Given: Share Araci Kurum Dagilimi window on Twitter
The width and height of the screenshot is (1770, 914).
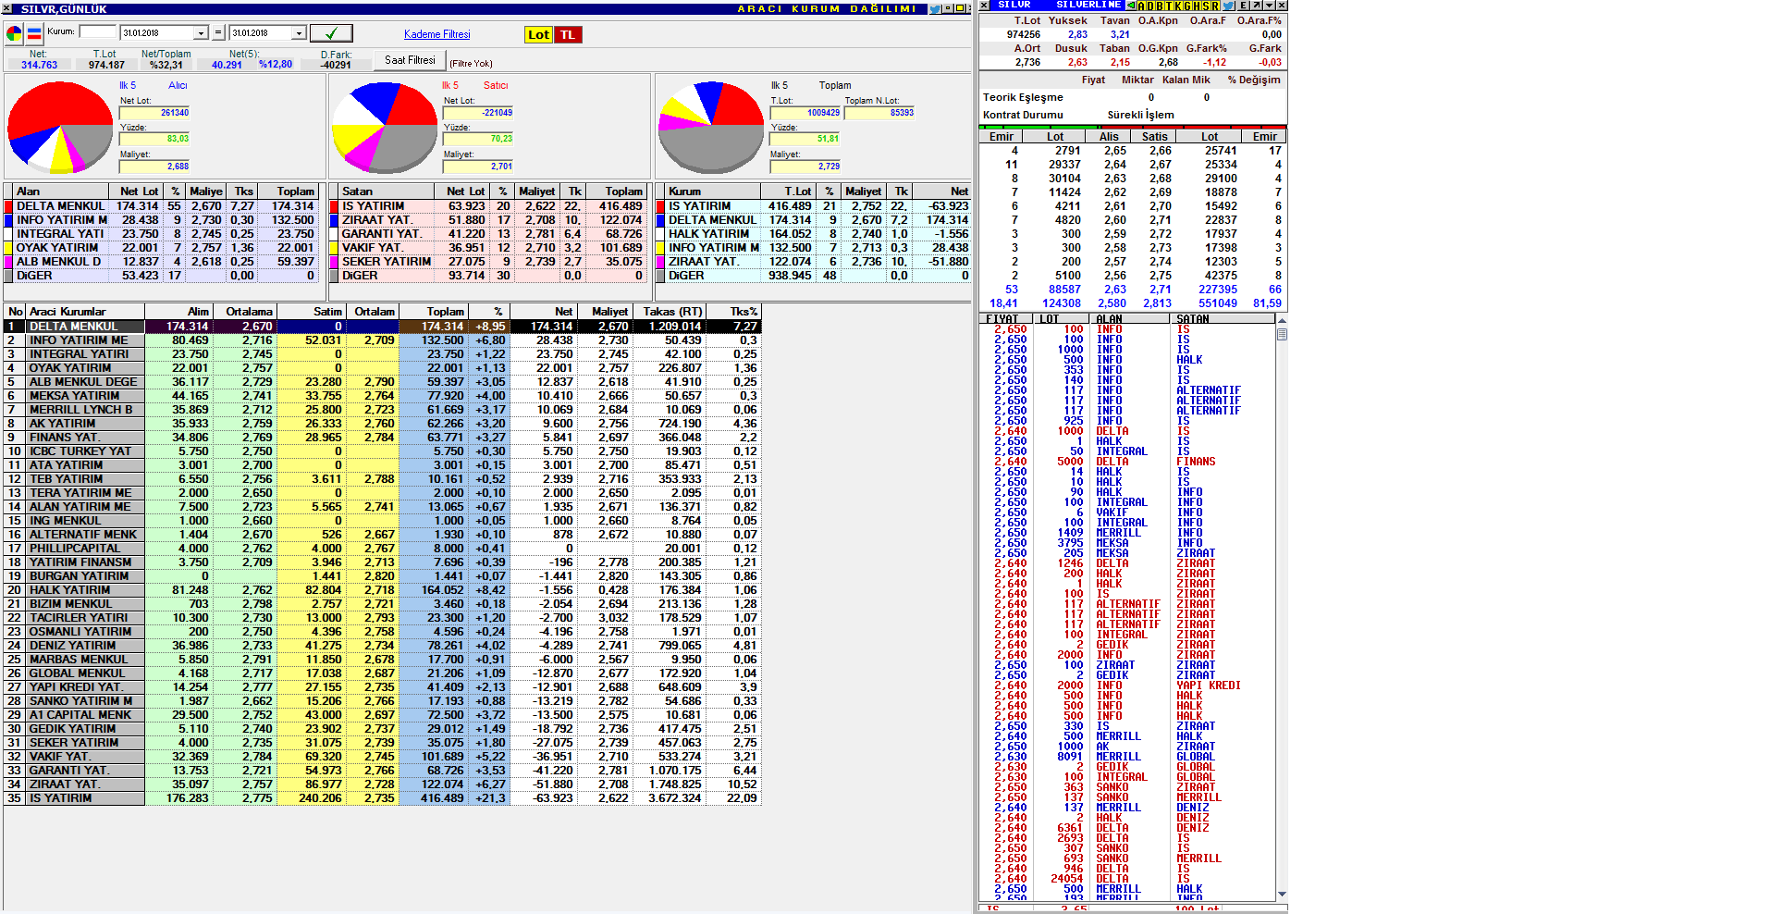Looking at the screenshot, I should click(935, 8).
